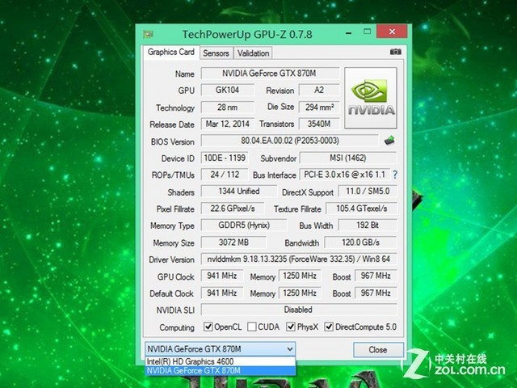517x388 pixels.
Task: Select Intel(R) HD Graphics 4600 option
Action: point(220,361)
